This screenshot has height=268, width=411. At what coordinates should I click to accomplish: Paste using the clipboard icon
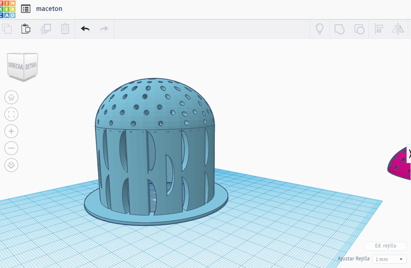pos(25,28)
